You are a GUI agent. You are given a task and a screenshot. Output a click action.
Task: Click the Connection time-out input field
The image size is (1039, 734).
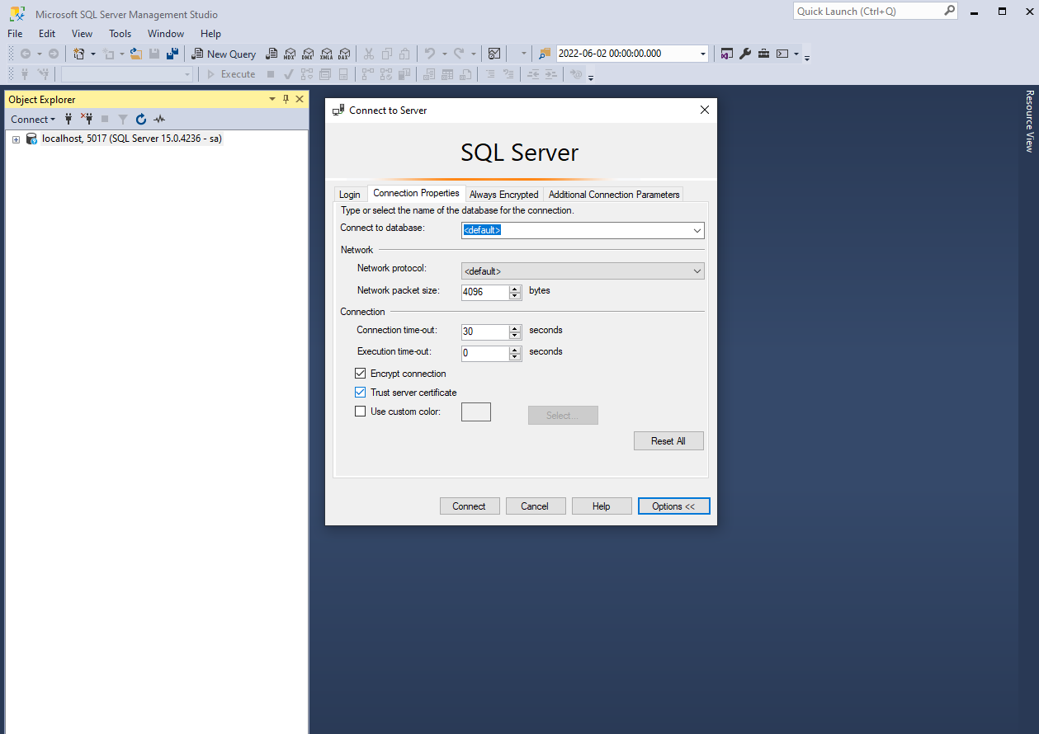(x=485, y=332)
